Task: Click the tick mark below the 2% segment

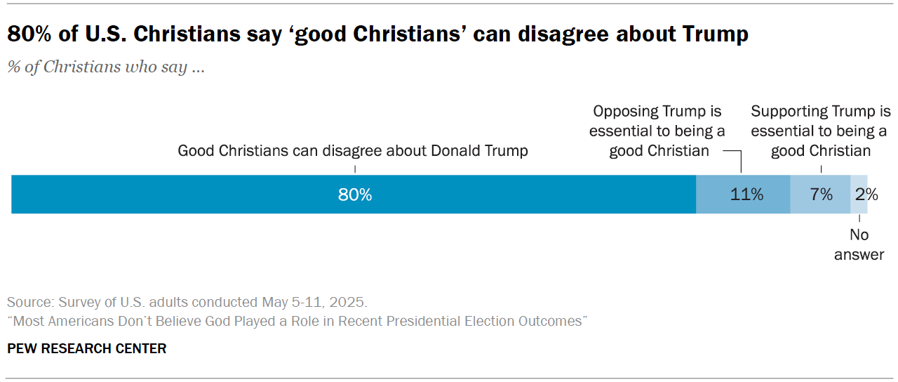Action: pyautogui.click(x=859, y=219)
